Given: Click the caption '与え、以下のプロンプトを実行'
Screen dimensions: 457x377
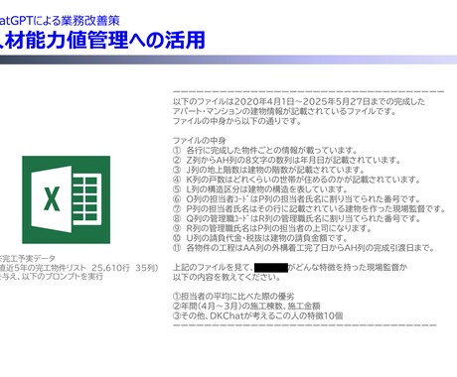Looking at the screenshot, I should point(52,277).
